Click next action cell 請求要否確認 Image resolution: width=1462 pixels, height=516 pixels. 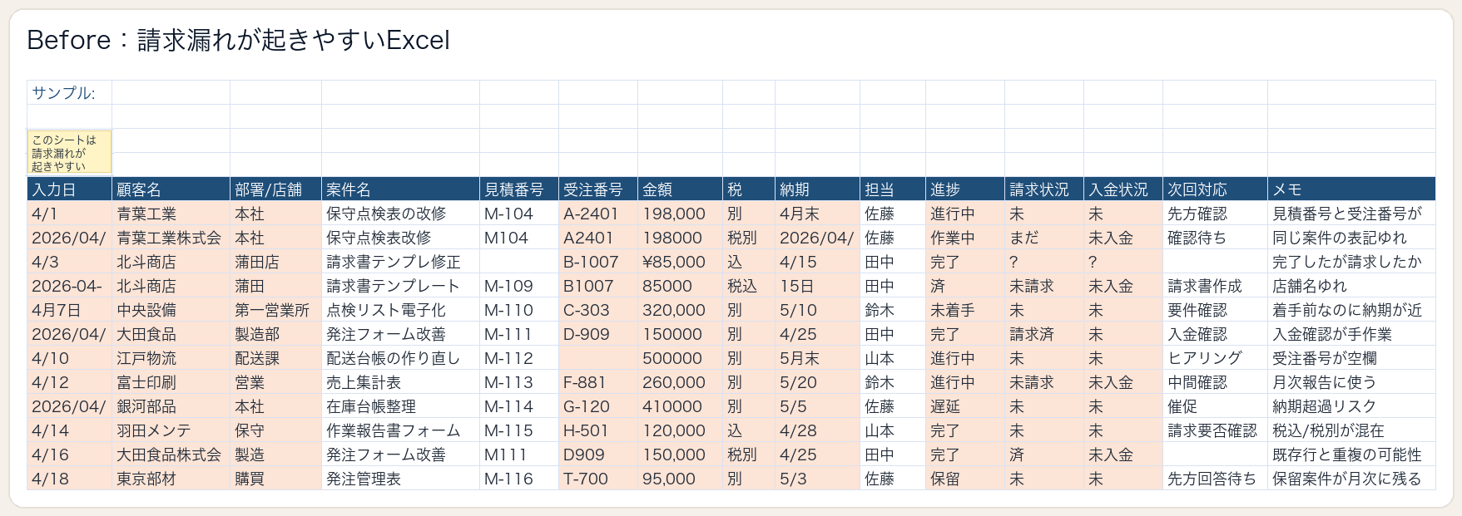[x=1215, y=430]
